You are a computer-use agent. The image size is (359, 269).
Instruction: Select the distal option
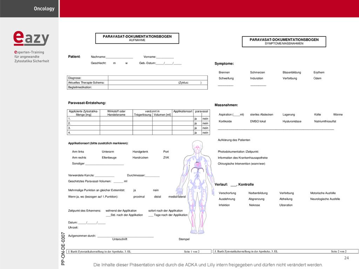tap(157, 197)
